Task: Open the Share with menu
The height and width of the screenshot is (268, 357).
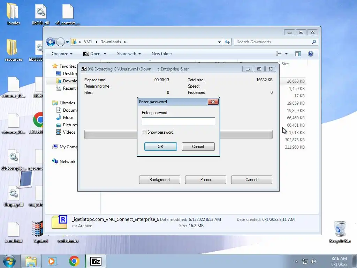Action: 129,54
